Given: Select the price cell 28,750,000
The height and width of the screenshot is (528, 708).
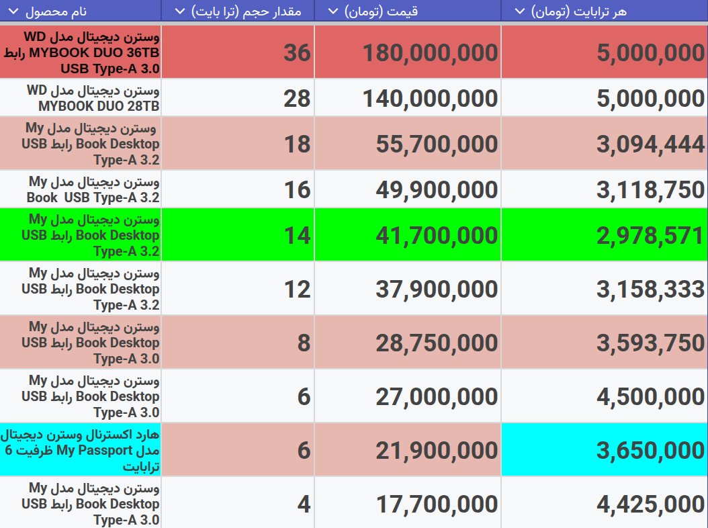Looking at the screenshot, I should click(408, 343).
